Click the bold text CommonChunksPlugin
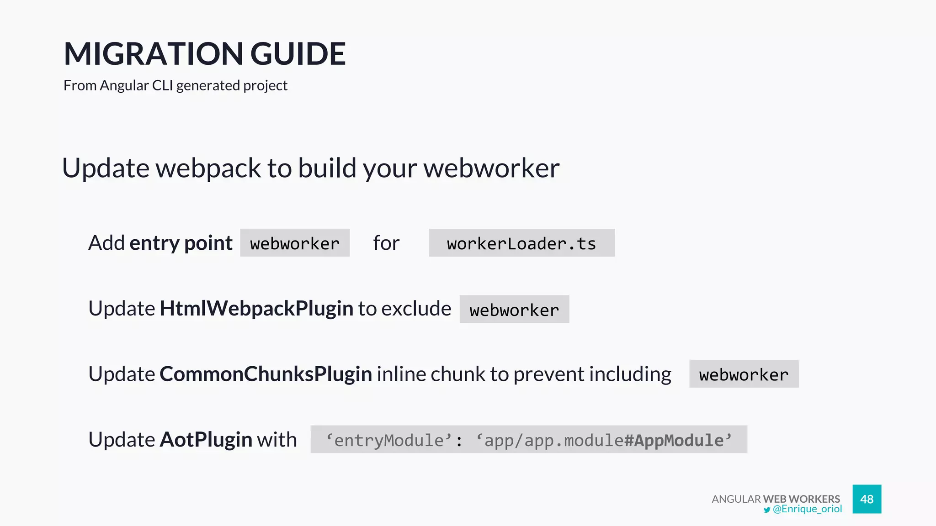 click(x=266, y=374)
